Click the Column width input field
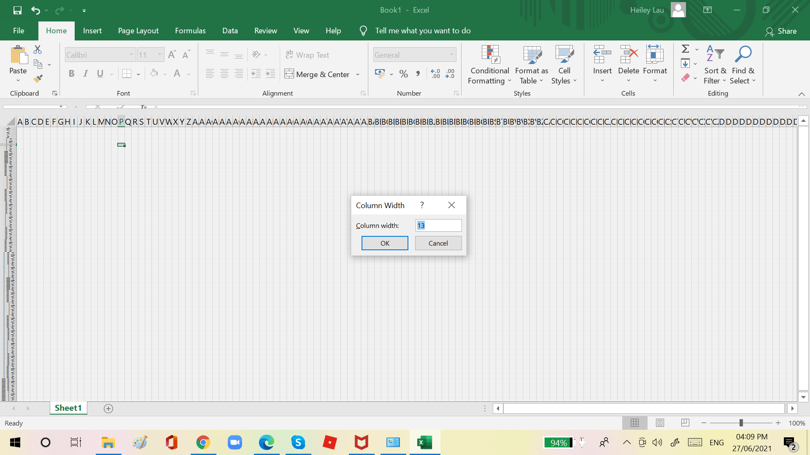This screenshot has height=455, width=810. point(438,225)
